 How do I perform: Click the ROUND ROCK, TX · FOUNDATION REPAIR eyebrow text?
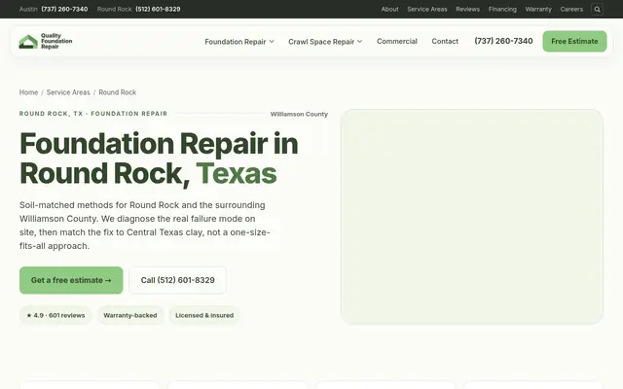tap(93, 114)
